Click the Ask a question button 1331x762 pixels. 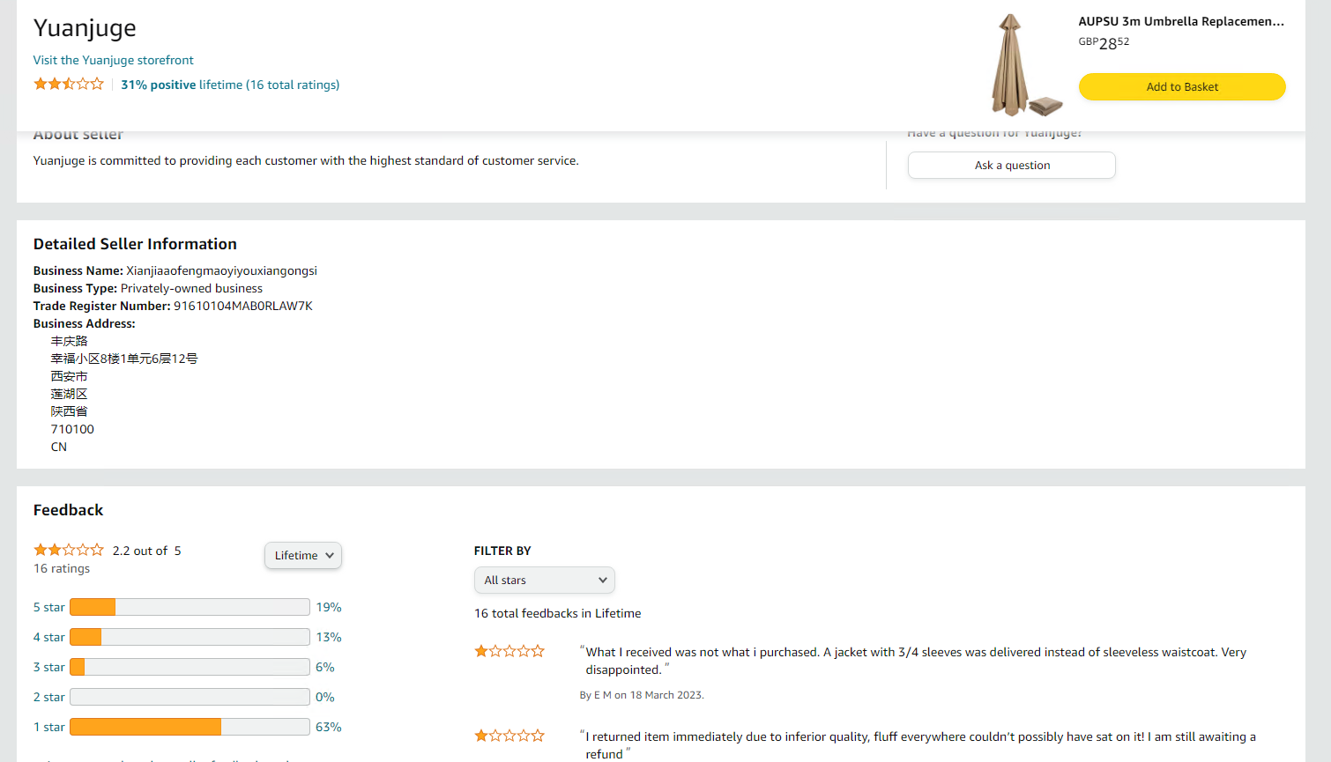point(1012,165)
